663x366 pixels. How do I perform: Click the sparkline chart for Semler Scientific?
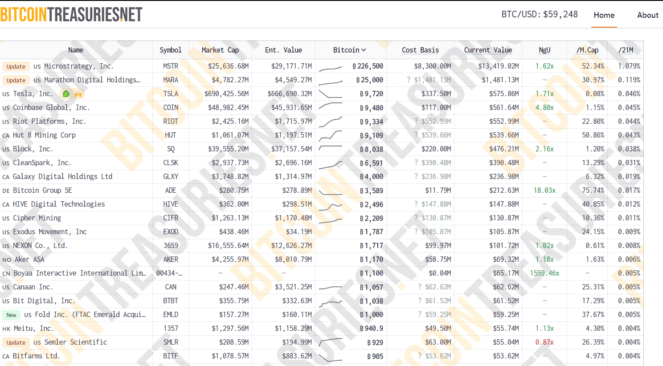330,342
